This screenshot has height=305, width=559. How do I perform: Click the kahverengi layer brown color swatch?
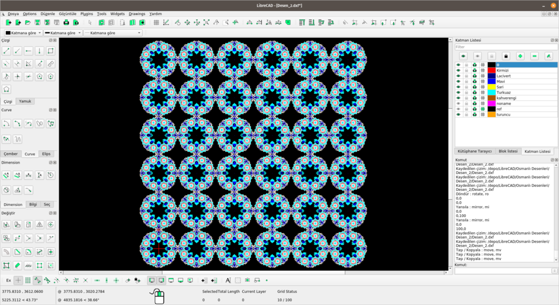coord(491,98)
